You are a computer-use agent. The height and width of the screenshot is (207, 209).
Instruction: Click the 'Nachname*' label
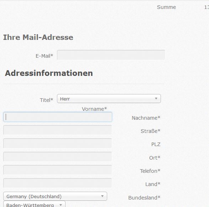pos(146,118)
